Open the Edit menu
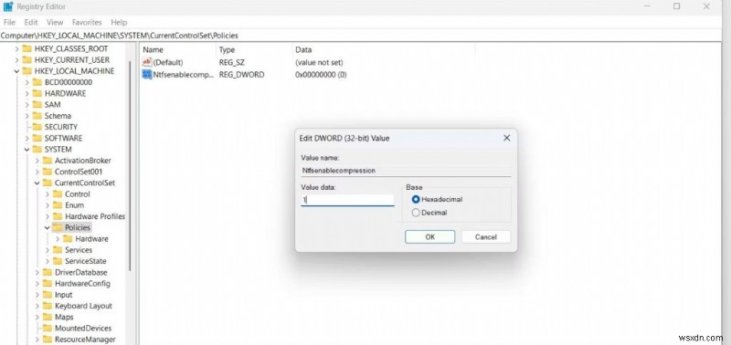Image resolution: width=731 pixels, height=345 pixels. point(31,22)
